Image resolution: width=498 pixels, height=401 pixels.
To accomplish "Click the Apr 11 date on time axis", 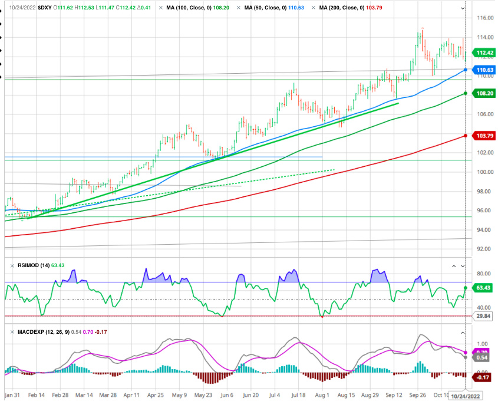I will (131, 395).
